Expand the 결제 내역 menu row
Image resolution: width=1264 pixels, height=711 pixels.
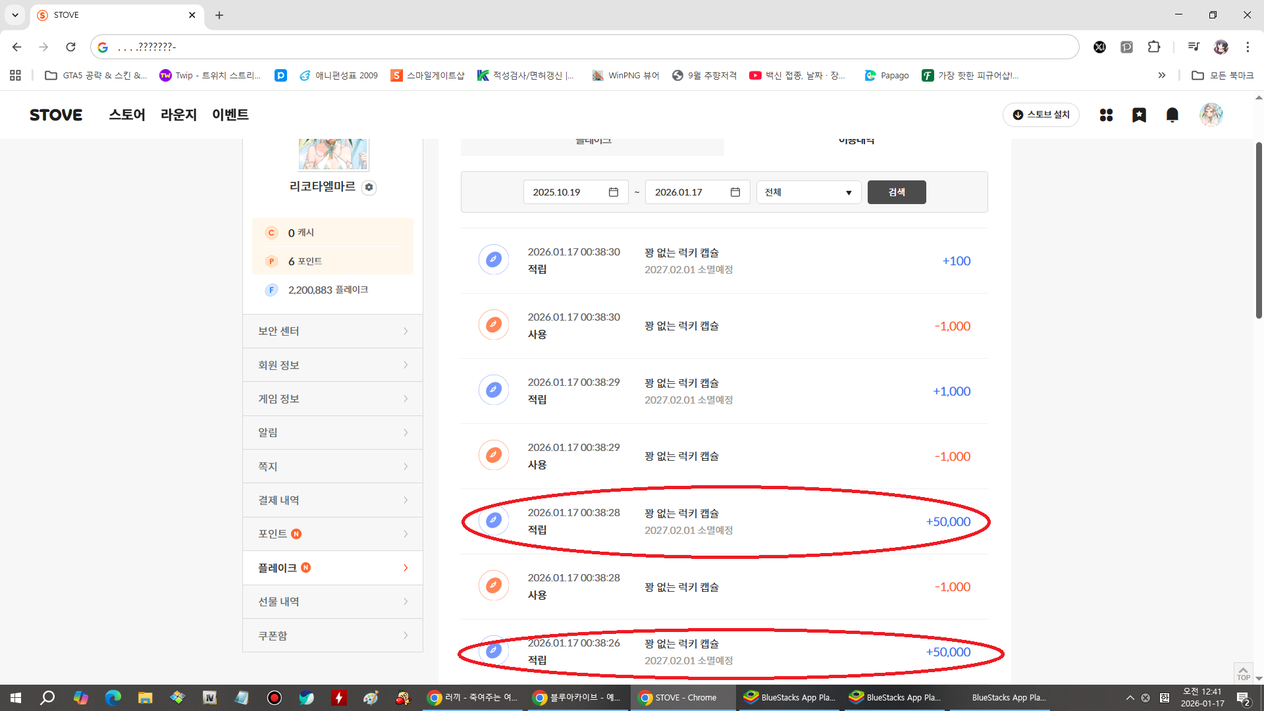(x=332, y=500)
